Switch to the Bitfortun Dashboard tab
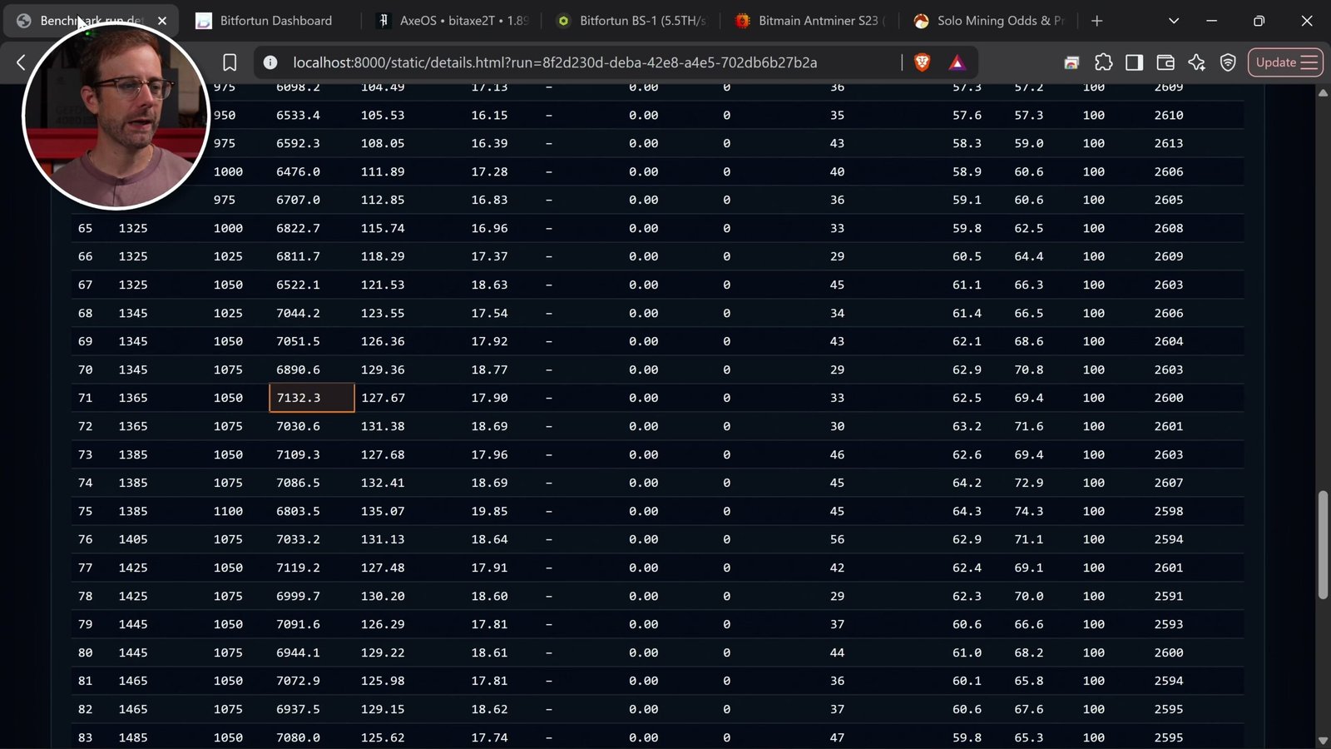This screenshot has width=1331, height=749. [x=275, y=21]
